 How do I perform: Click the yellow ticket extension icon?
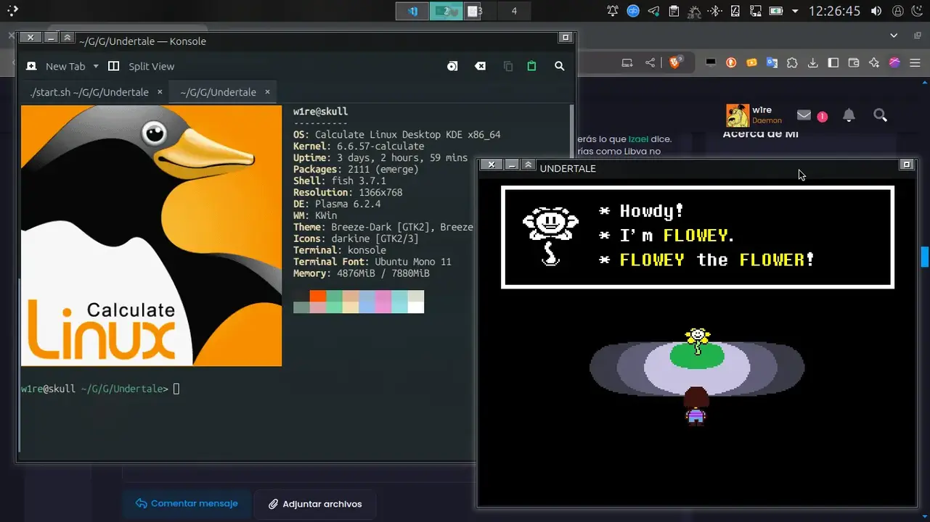751,63
